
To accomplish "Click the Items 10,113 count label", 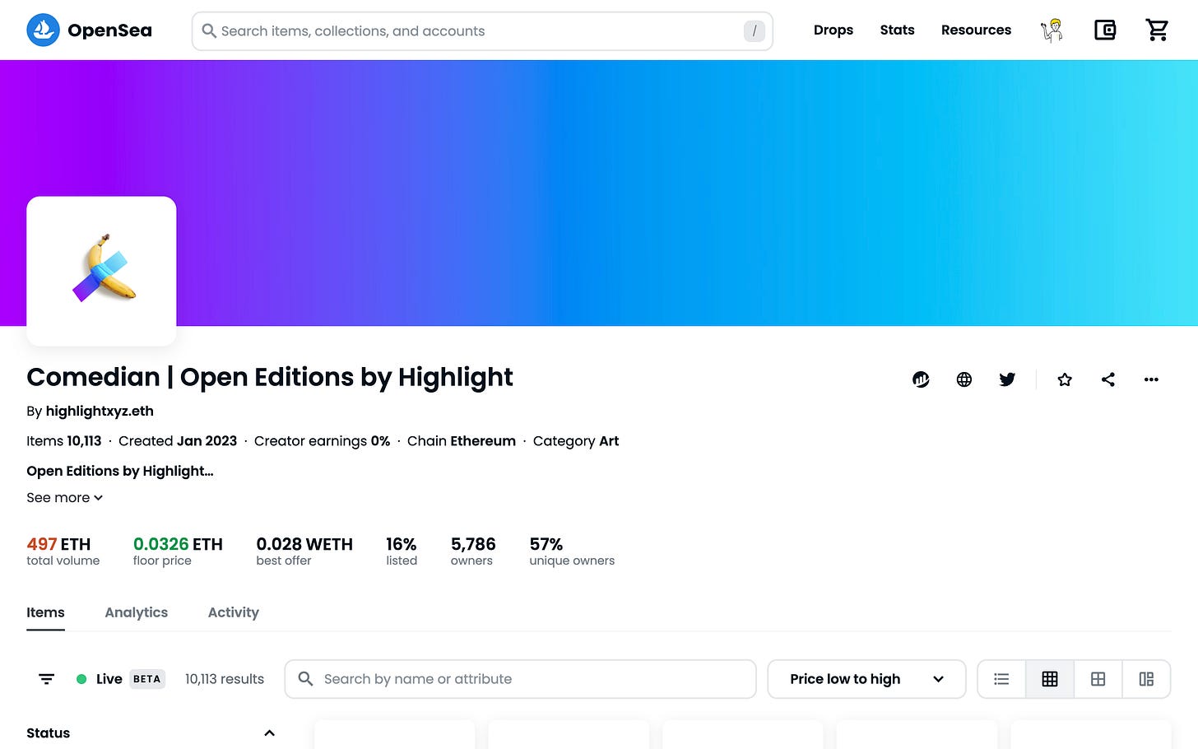I will point(64,441).
